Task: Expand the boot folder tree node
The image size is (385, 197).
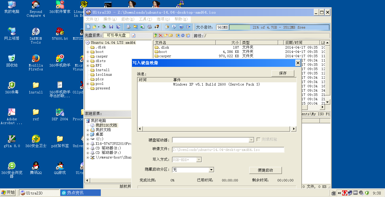Action: tap(88, 52)
